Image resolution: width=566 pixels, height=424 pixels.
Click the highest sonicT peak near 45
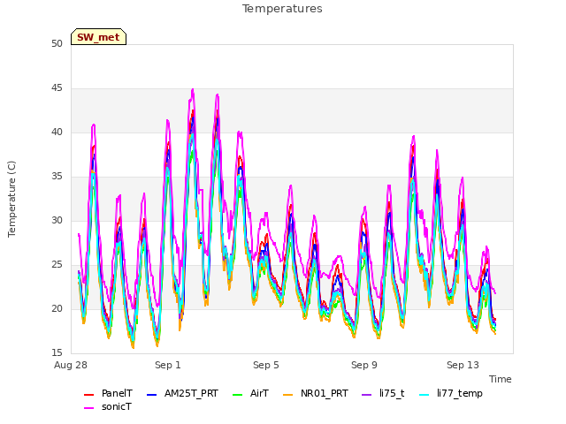[193, 89]
